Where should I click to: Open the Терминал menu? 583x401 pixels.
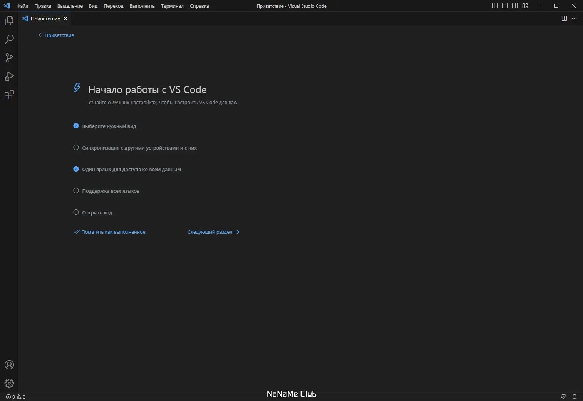[x=172, y=6]
